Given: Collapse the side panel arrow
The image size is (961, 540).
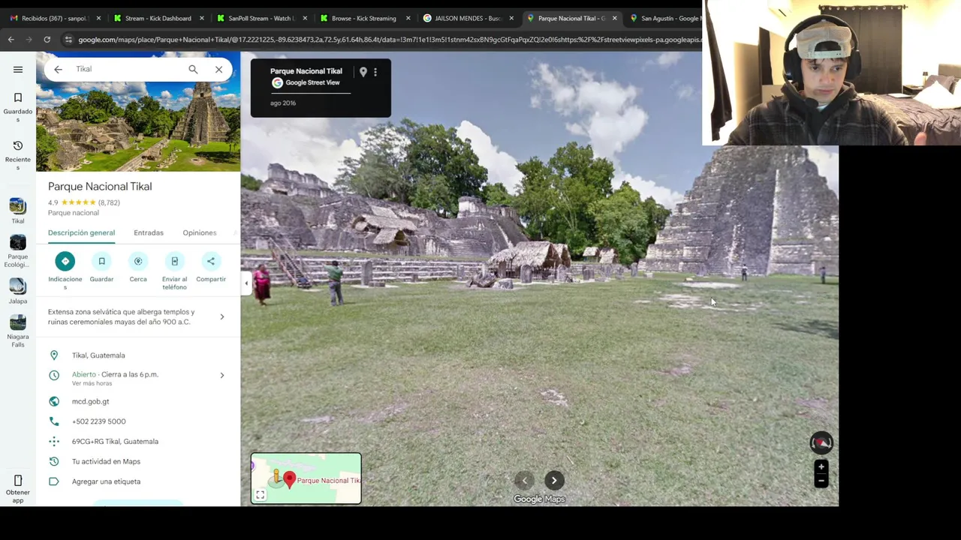Looking at the screenshot, I should tap(246, 283).
